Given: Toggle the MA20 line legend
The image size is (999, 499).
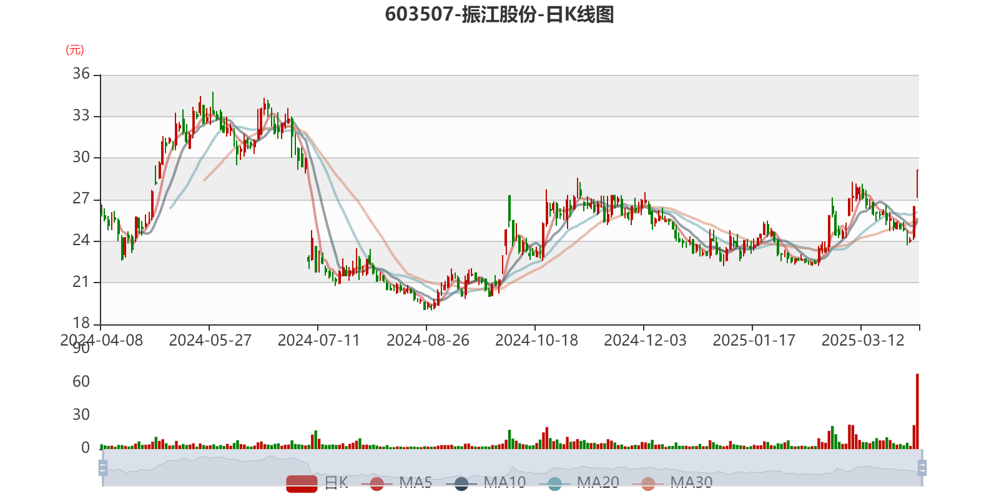Looking at the screenshot, I should pos(579,483).
